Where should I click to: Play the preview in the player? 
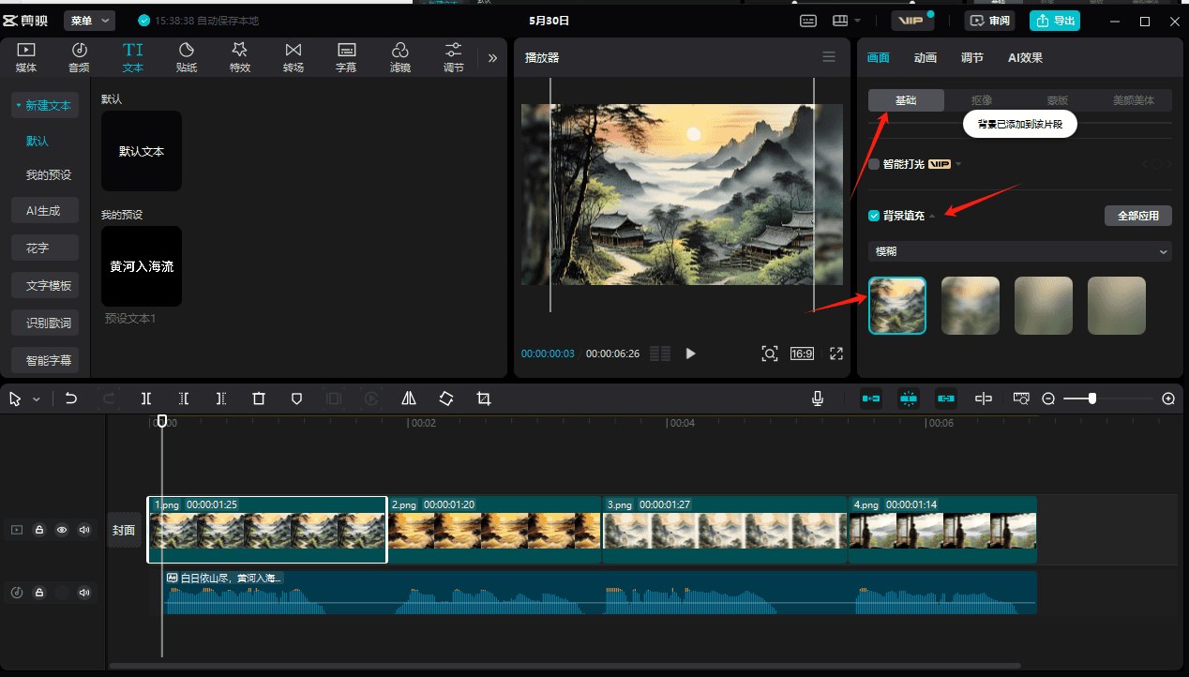point(691,354)
